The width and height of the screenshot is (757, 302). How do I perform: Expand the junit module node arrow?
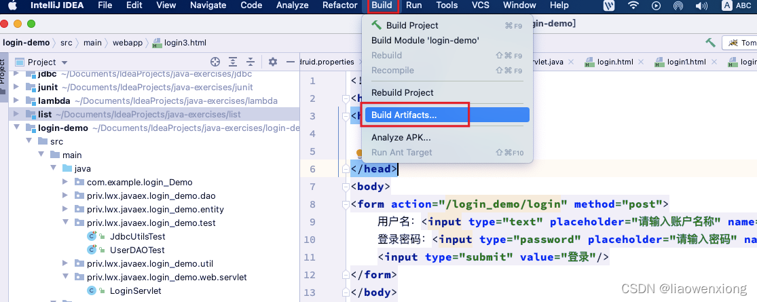point(16,88)
